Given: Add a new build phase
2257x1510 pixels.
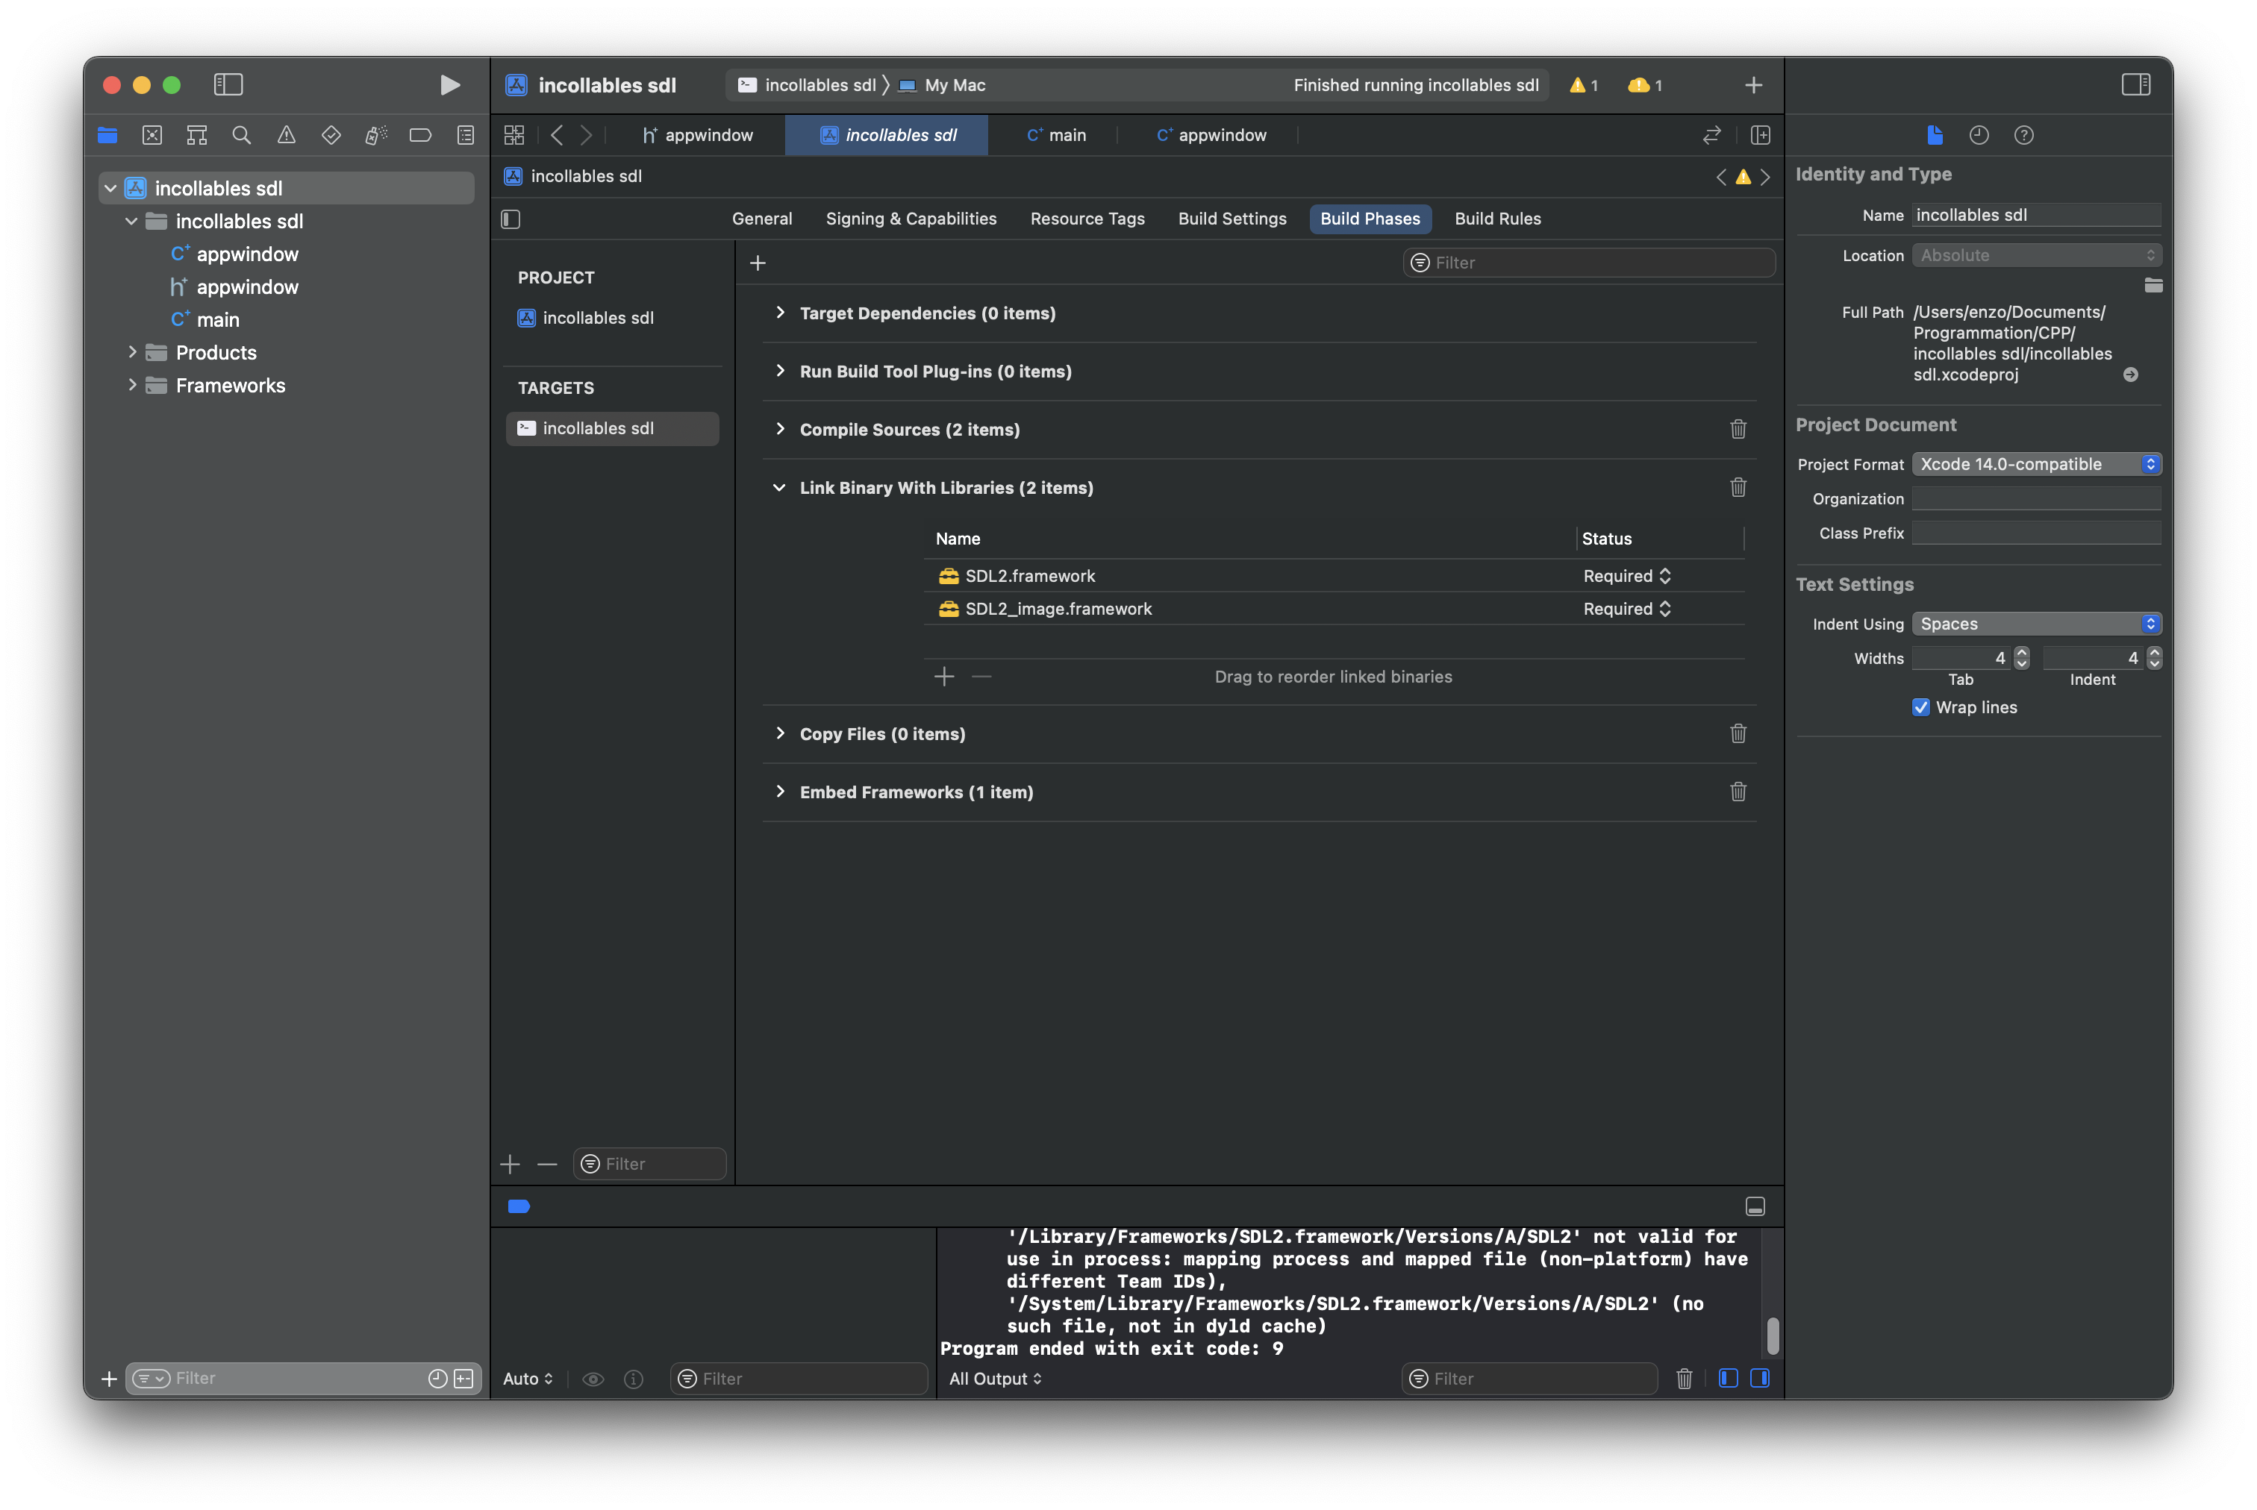Looking at the screenshot, I should pos(757,263).
